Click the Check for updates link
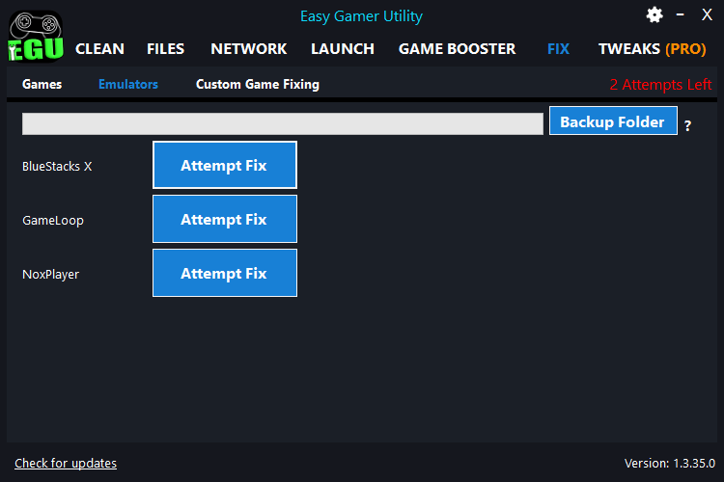This screenshot has width=724, height=482. pyautogui.click(x=66, y=463)
